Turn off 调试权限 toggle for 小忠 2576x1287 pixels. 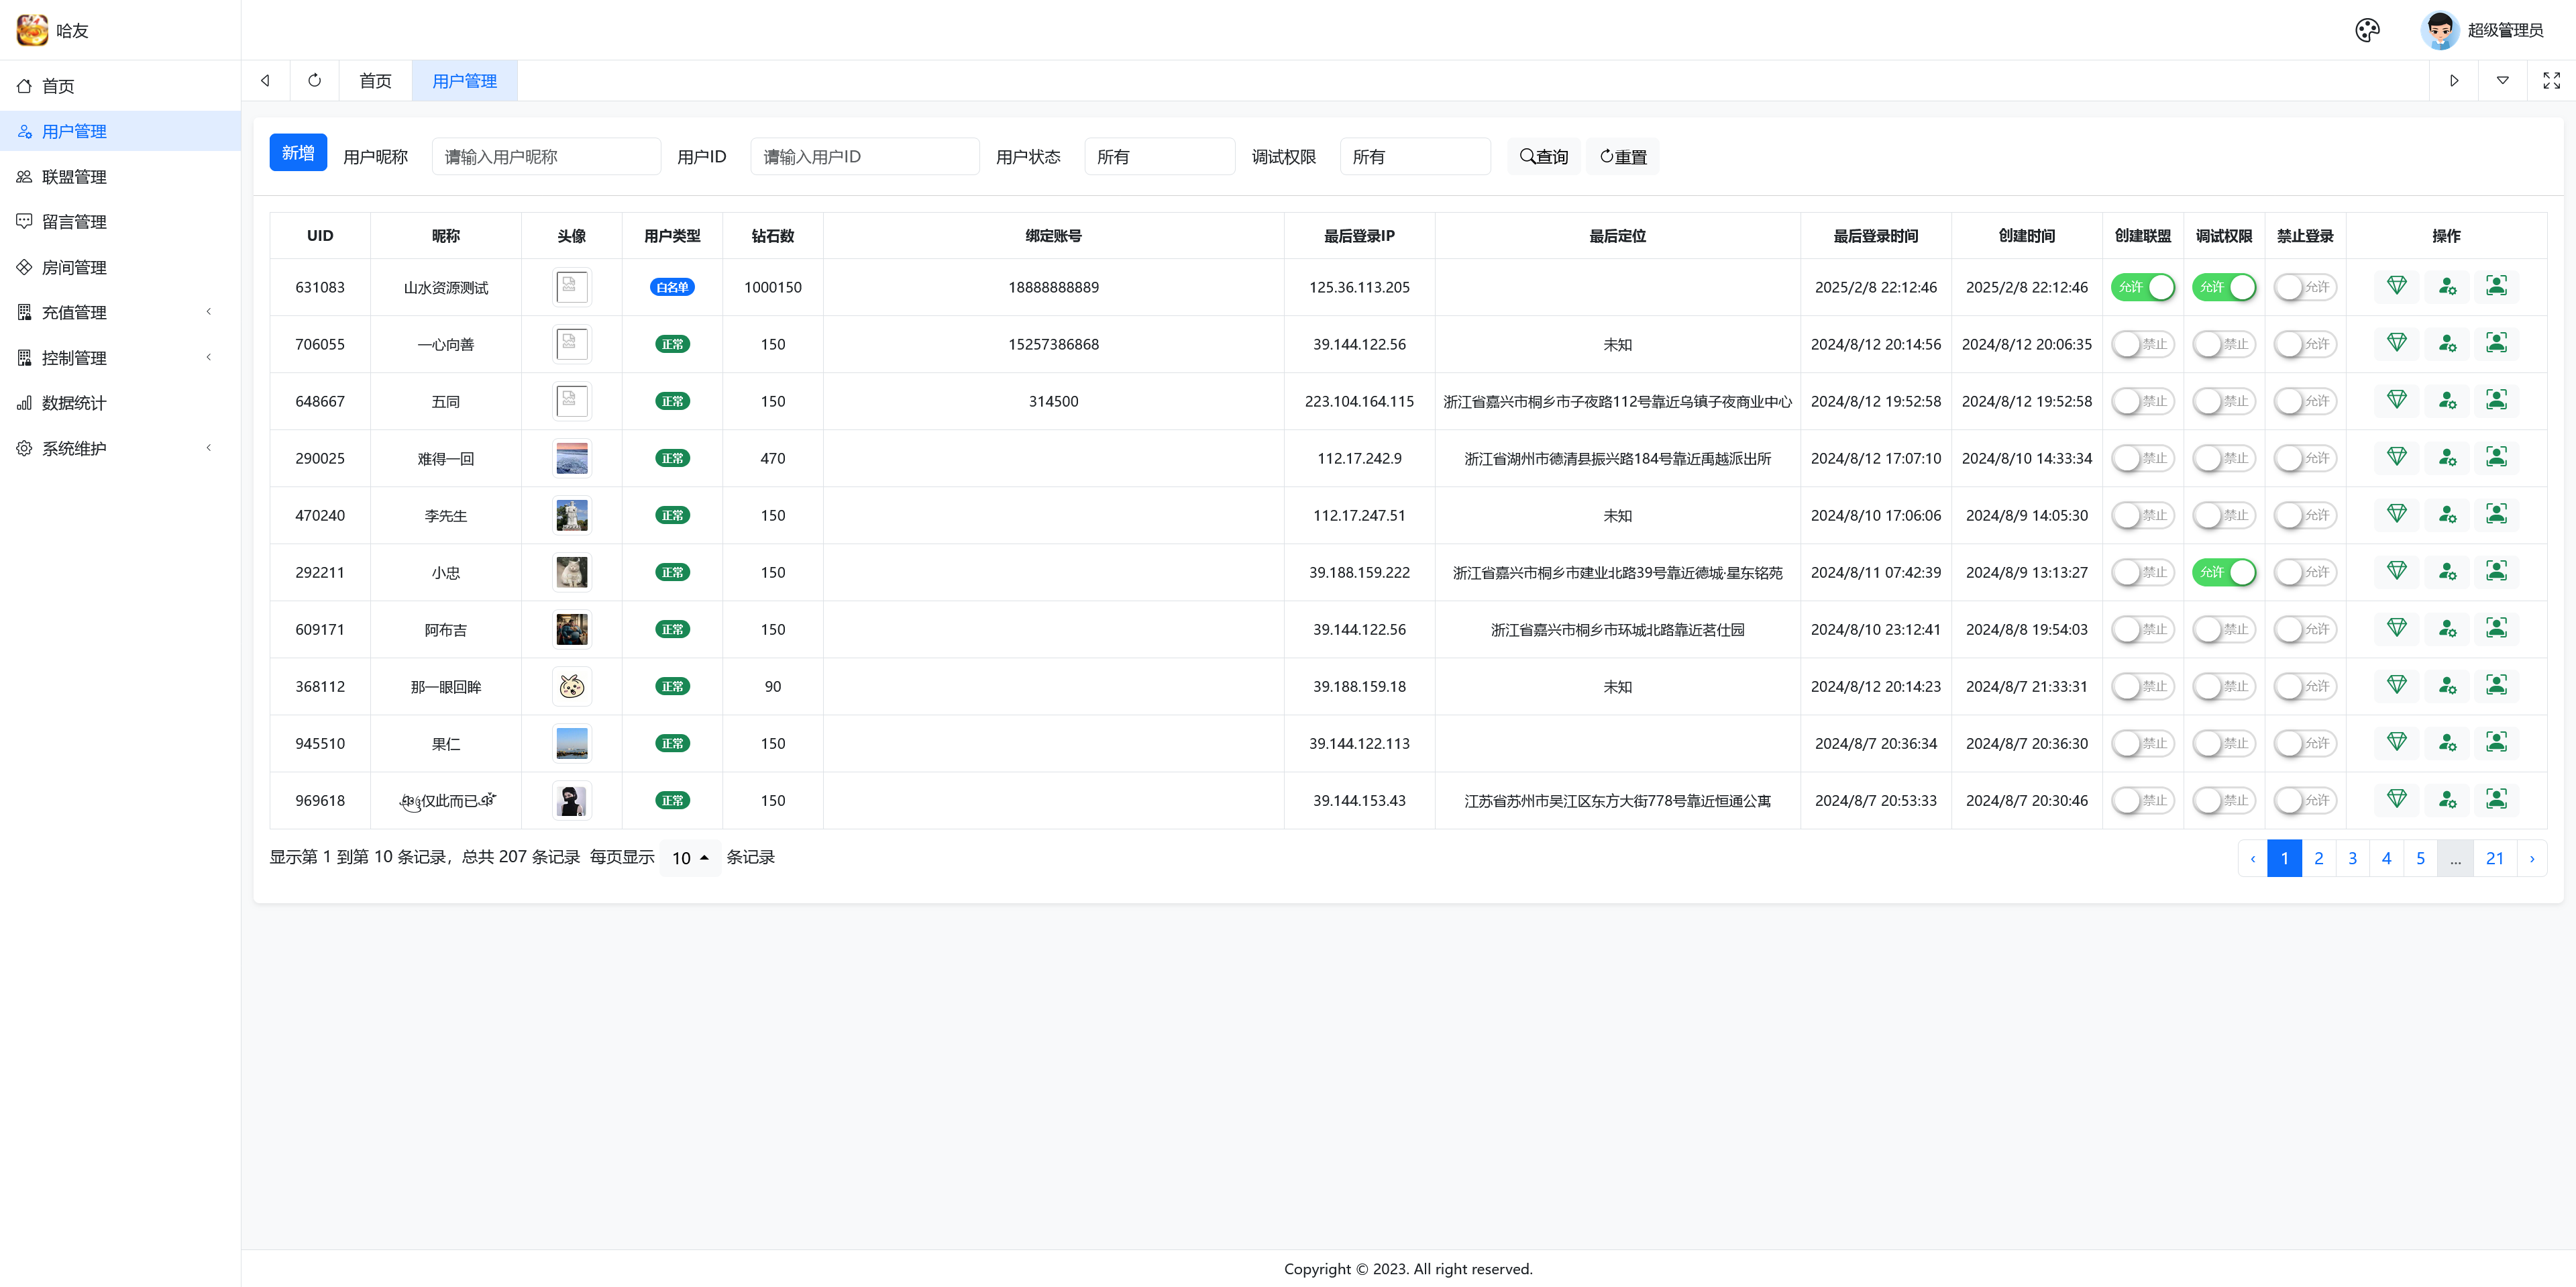2223,572
